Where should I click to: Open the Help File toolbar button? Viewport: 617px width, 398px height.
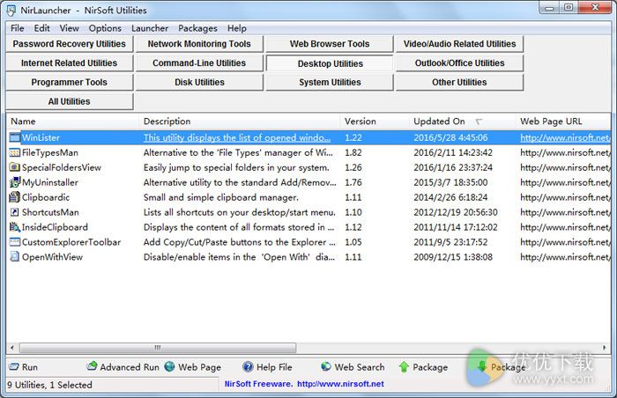click(267, 367)
